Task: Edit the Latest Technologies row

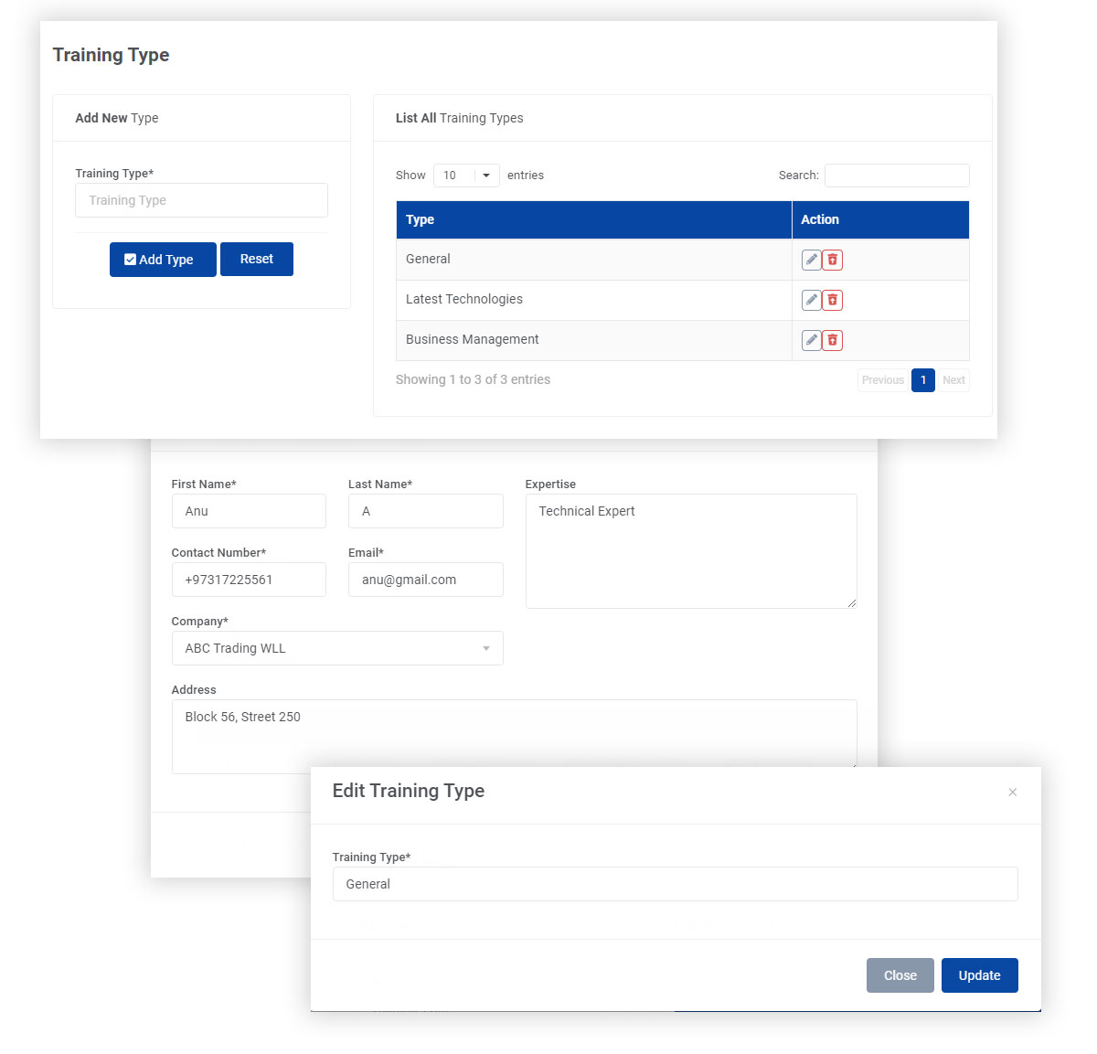Action: click(x=811, y=300)
